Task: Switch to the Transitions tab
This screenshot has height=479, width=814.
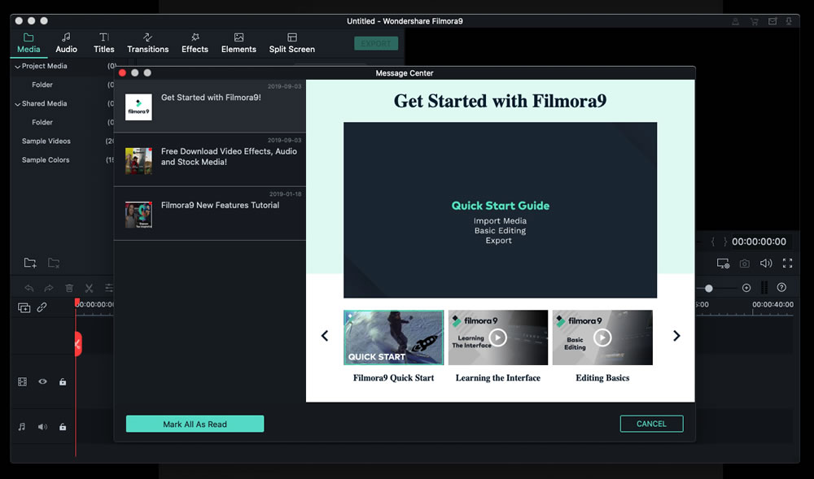Action: (x=148, y=43)
